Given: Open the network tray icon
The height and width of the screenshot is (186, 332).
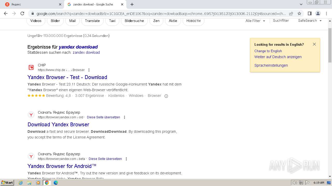Looking at the screenshot, I should tap(301, 183).
